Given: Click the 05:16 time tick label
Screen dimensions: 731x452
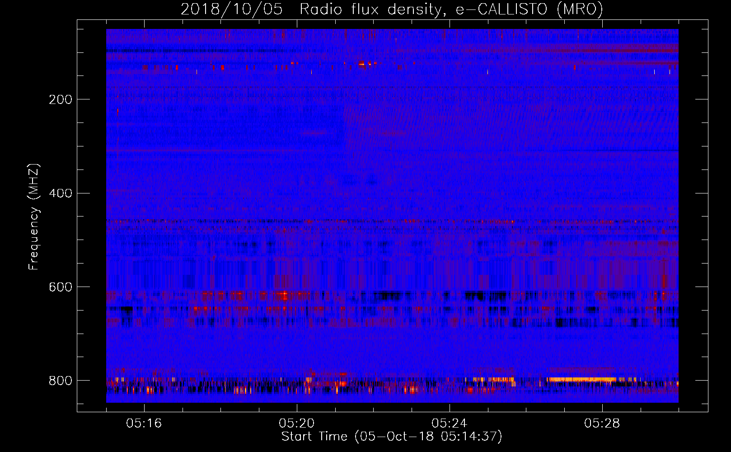Looking at the screenshot, I should coord(144,424).
